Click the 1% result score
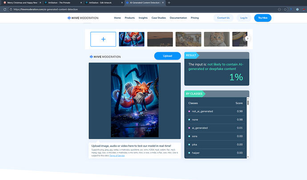 tap(236, 77)
